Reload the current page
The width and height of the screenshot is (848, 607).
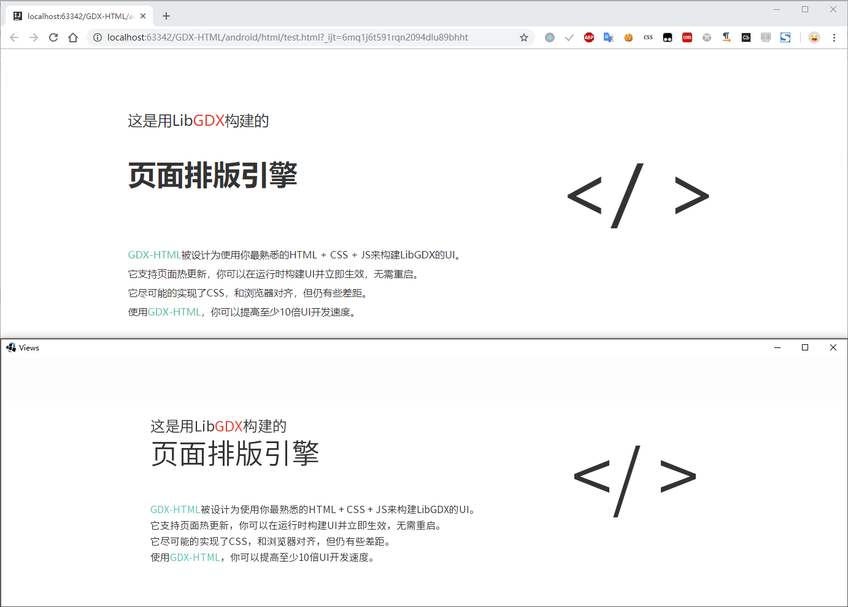53,37
